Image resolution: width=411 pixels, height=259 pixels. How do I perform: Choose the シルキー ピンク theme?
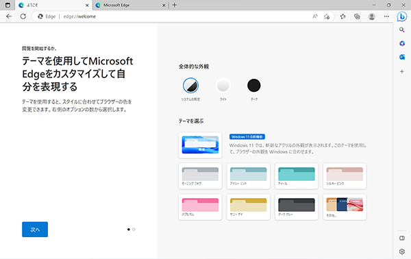(x=345, y=176)
